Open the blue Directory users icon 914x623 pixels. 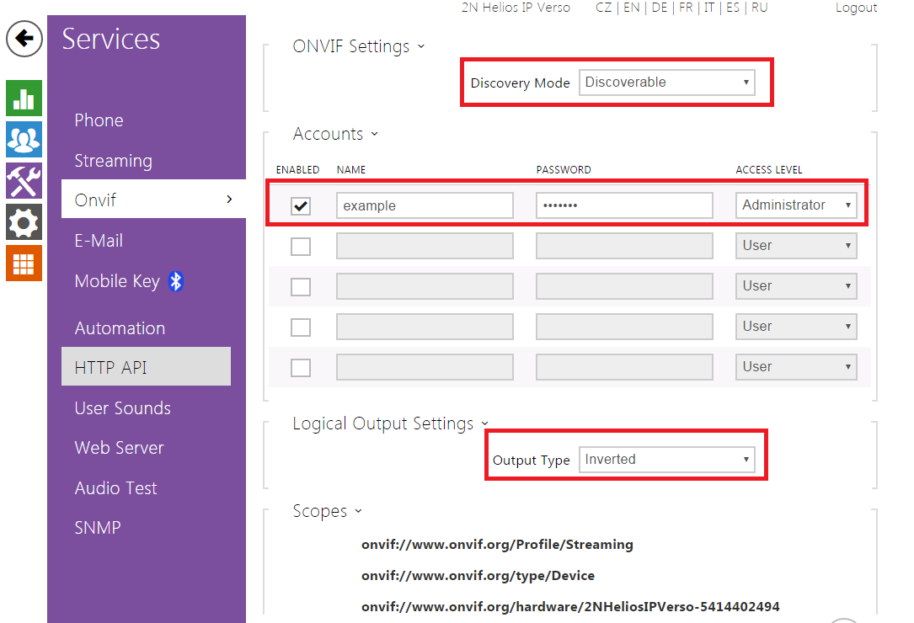24,140
